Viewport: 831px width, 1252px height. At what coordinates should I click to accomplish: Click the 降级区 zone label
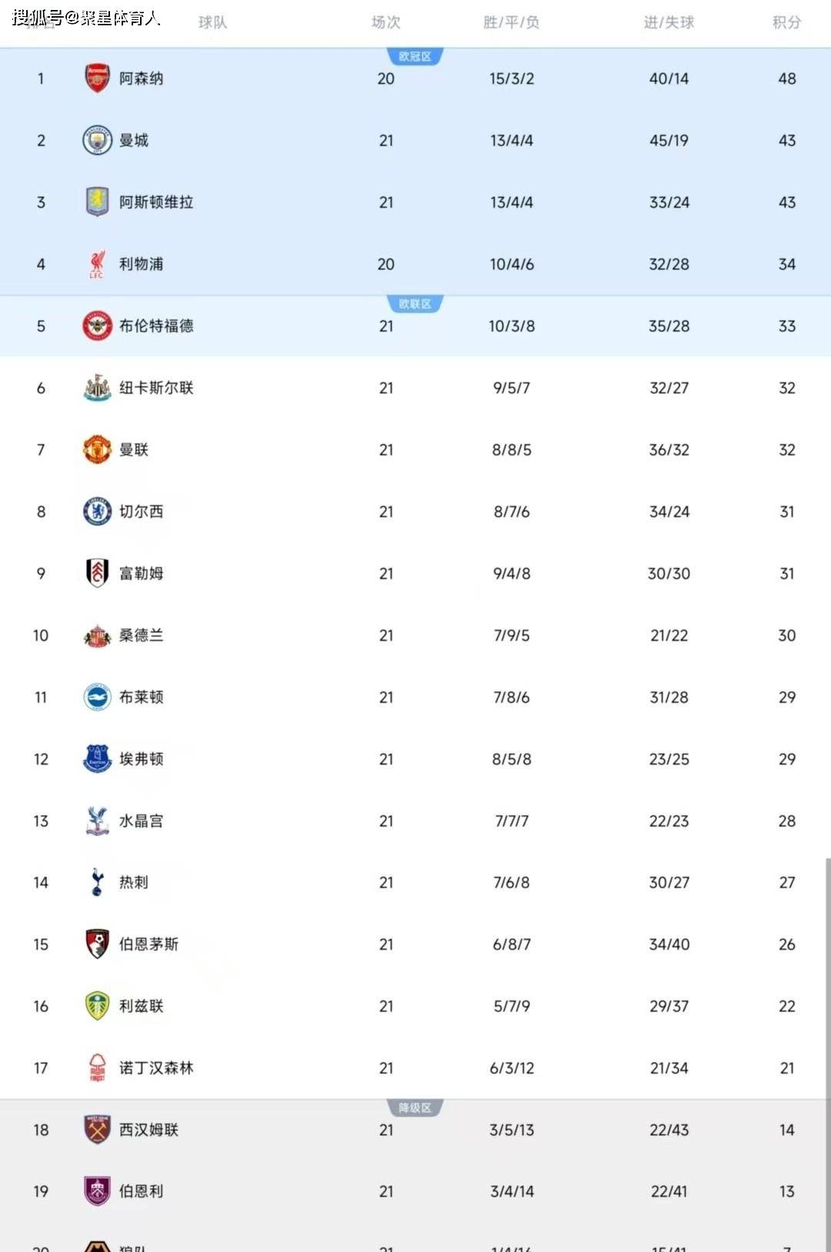(x=415, y=1107)
